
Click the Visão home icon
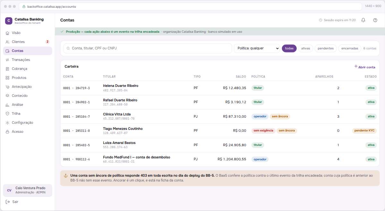pyautogui.click(x=7, y=33)
